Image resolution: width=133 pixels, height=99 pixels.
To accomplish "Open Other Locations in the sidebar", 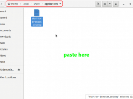I will click(8, 77).
